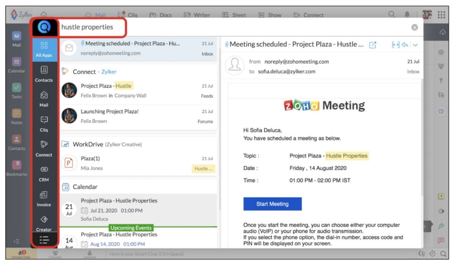The height and width of the screenshot is (265, 455).
Task: Click the sender avatar in the preview
Action: 234,66
